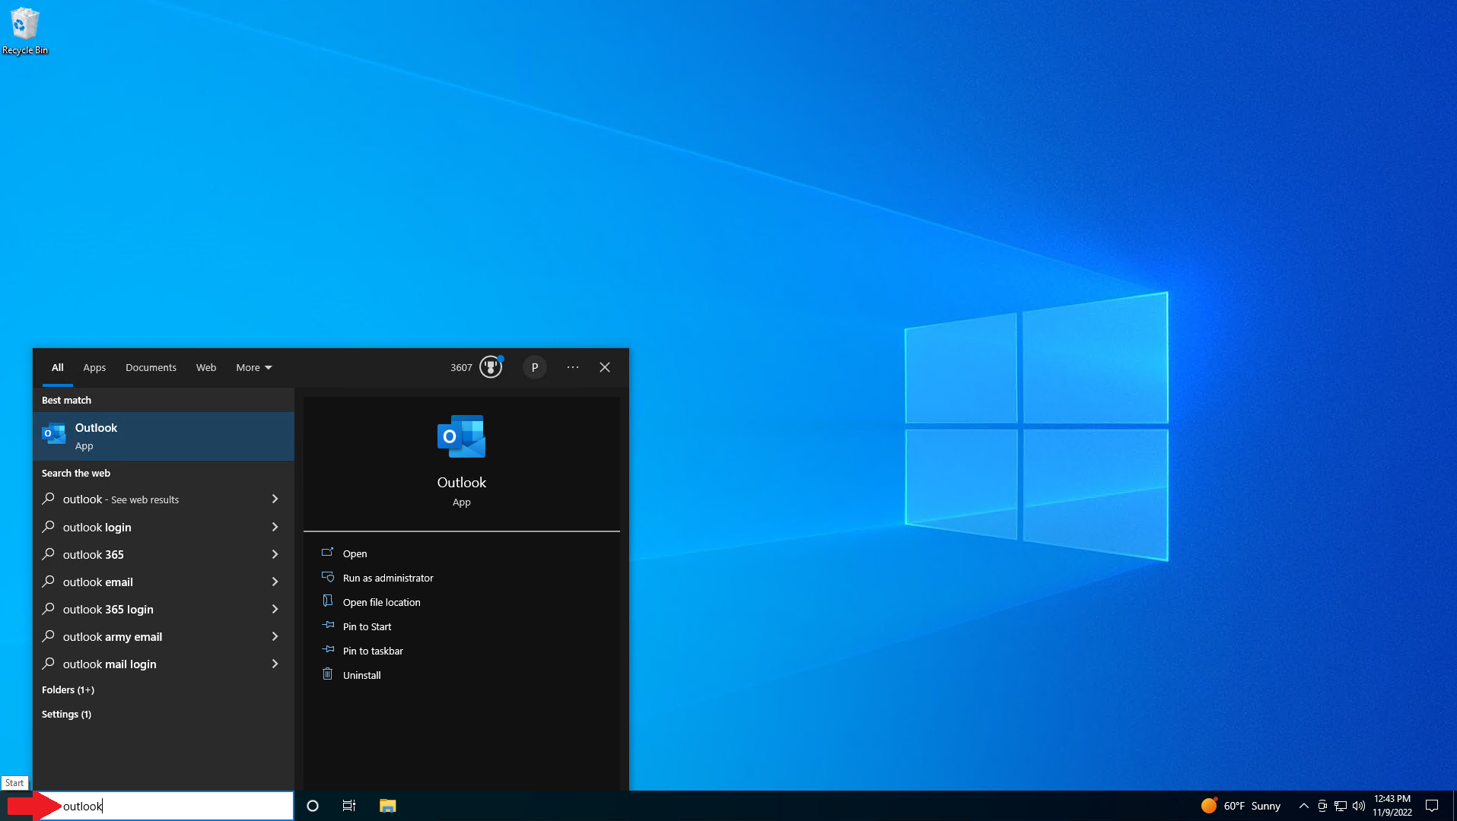Select the 'outlook mail login' web suggestion
This screenshot has height=821, width=1457.
[163, 664]
